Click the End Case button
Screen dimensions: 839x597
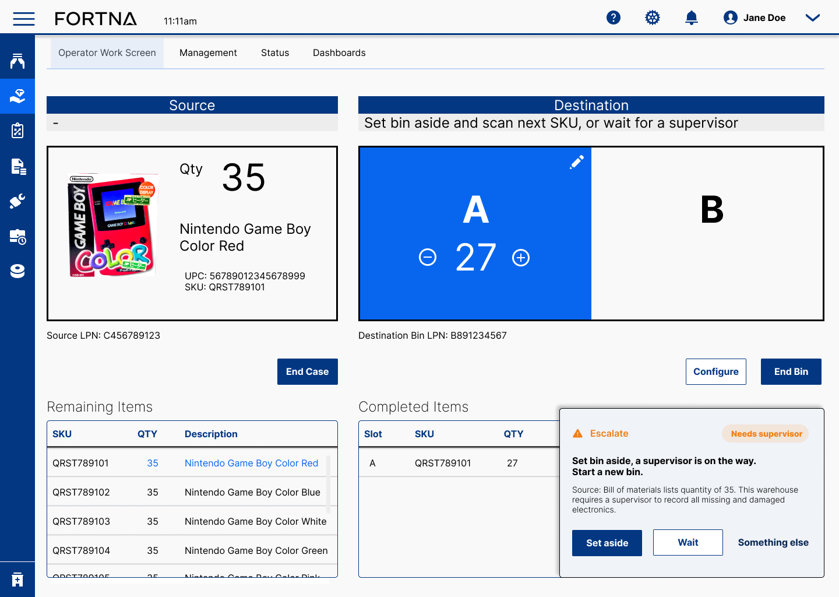coord(308,371)
